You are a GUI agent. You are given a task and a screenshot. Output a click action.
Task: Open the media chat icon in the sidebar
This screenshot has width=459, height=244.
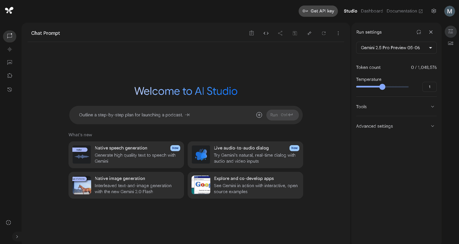[9, 62]
